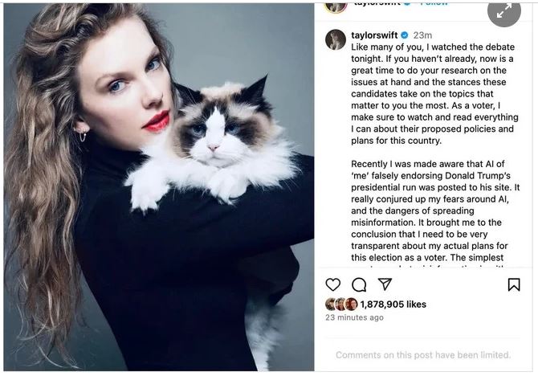Open comments via the speech bubble icon
538x376 pixels.
point(359,284)
